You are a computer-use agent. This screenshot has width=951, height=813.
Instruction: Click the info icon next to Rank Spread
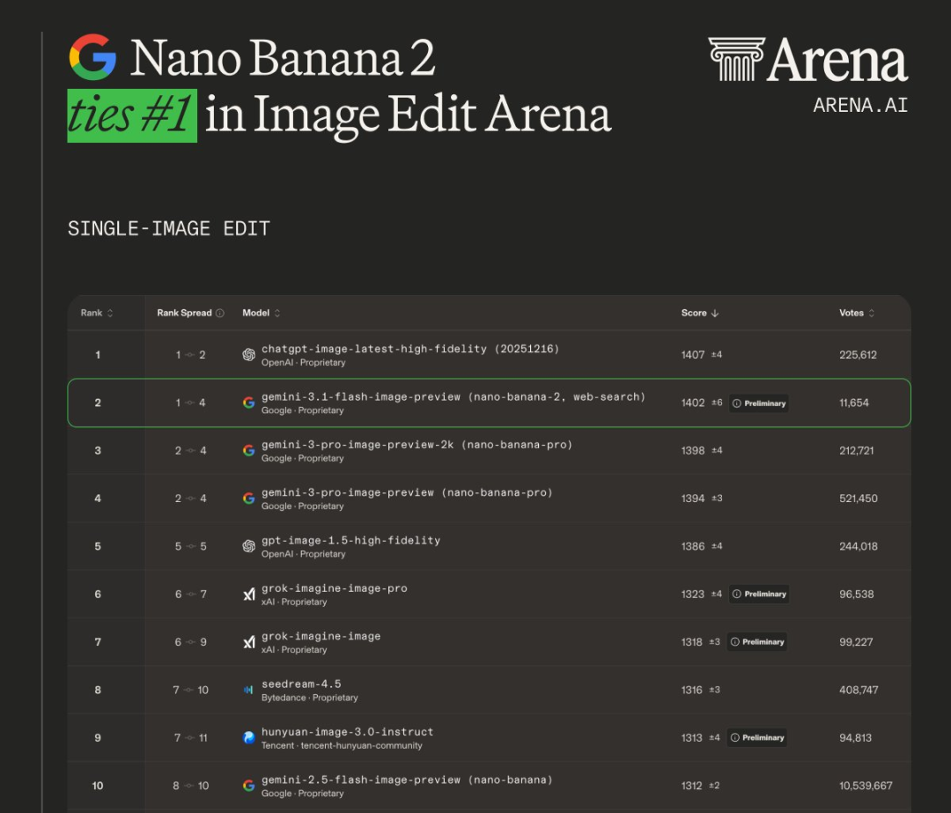click(220, 313)
